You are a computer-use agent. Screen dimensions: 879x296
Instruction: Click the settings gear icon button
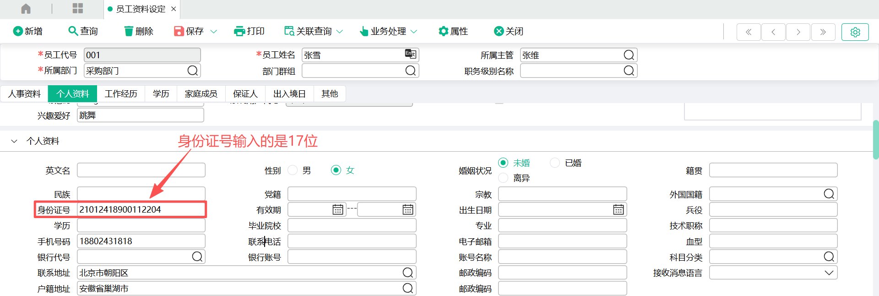coord(855,32)
